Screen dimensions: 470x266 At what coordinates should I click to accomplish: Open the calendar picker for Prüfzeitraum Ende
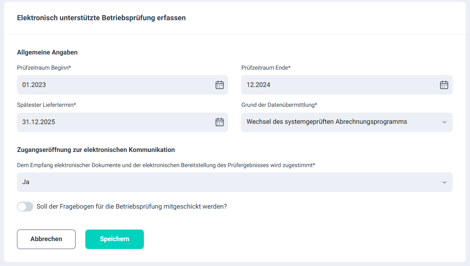[444, 85]
